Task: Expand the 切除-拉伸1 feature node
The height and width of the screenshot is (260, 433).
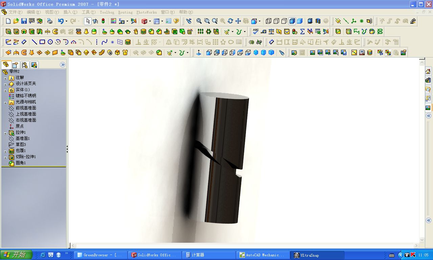Action: [5, 157]
